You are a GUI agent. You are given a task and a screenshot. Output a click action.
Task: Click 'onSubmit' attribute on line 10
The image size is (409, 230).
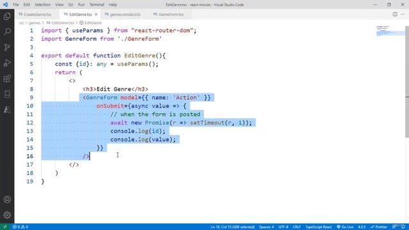pos(110,106)
